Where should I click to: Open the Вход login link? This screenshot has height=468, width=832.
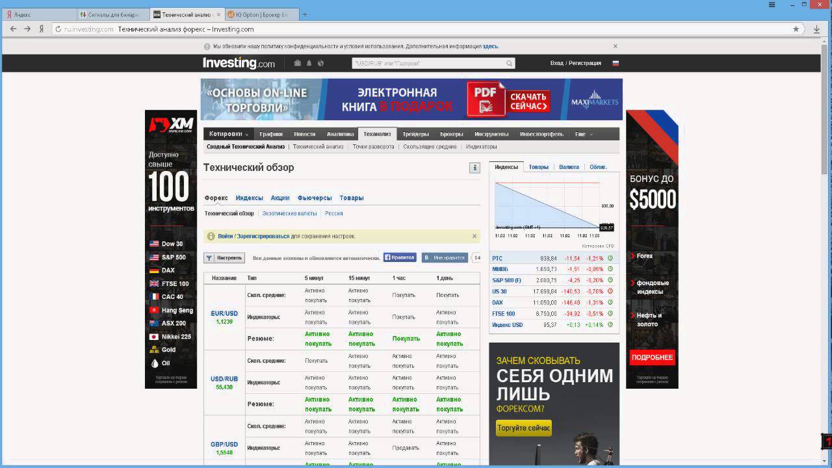[557, 63]
